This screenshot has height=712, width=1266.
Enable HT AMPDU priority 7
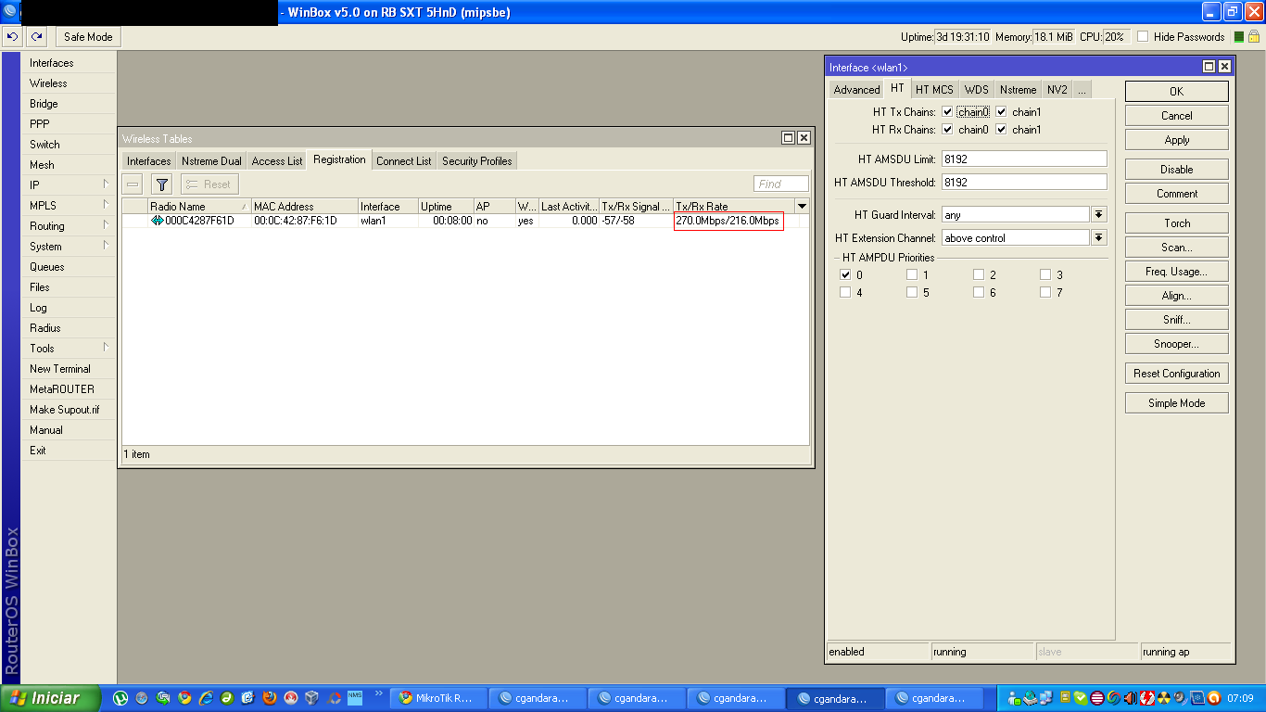click(1045, 292)
